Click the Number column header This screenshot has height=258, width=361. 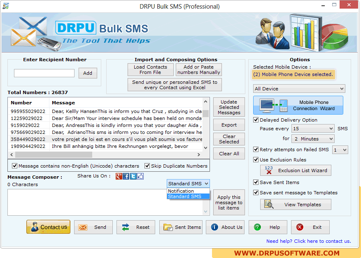pos(28,103)
